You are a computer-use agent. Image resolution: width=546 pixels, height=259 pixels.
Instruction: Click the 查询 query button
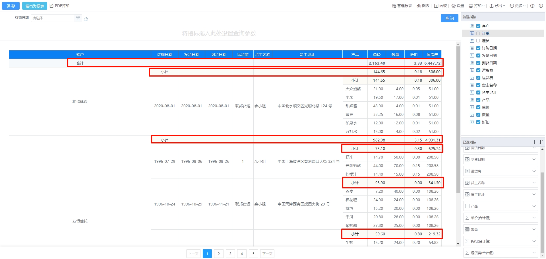(x=449, y=18)
